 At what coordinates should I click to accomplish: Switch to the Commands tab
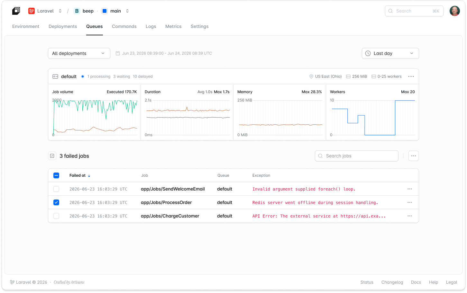tap(124, 26)
